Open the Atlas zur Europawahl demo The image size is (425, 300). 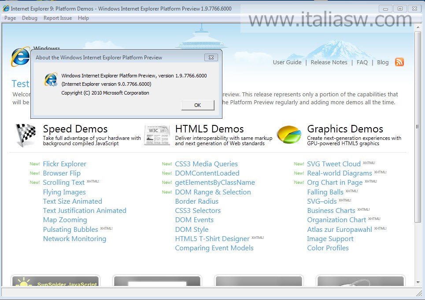[340, 229]
